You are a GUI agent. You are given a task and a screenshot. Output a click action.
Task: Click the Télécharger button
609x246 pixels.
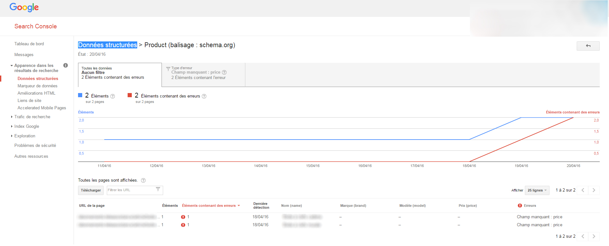pos(91,190)
